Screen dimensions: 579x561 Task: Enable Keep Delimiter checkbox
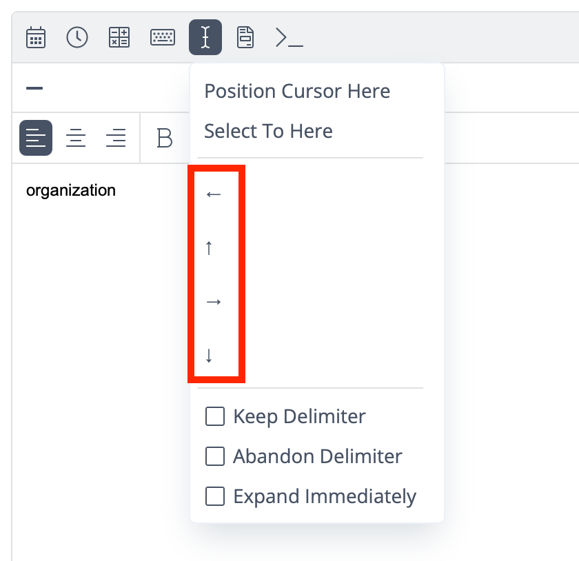[x=215, y=416]
